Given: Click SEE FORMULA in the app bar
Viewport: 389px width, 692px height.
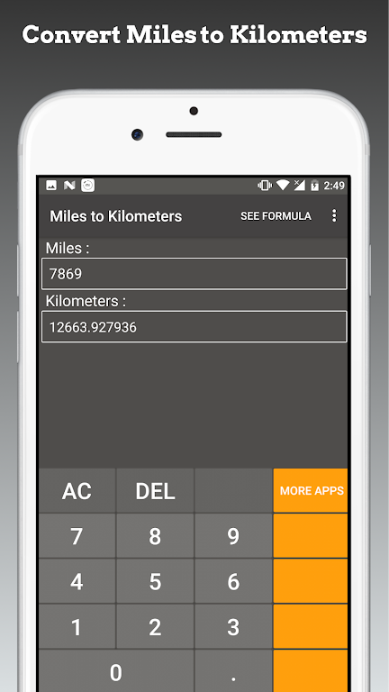Looking at the screenshot, I should tap(276, 216).
